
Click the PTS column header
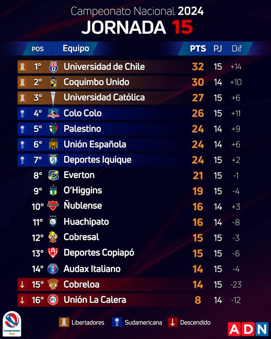198,48
